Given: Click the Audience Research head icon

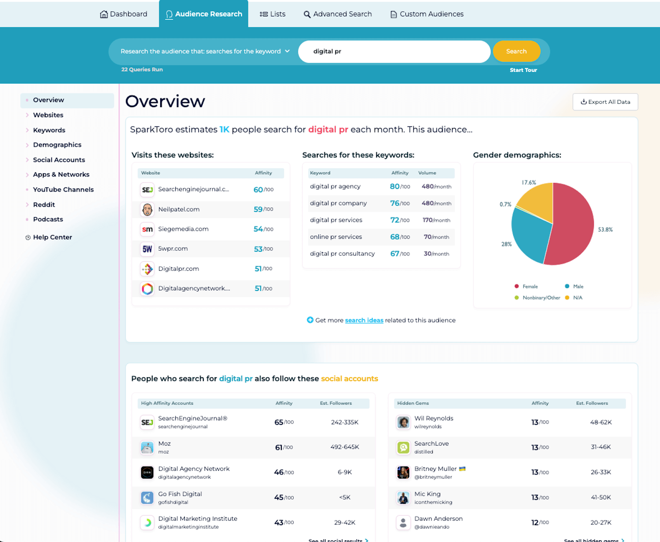Looking at the screenshot, I should 169,14.
